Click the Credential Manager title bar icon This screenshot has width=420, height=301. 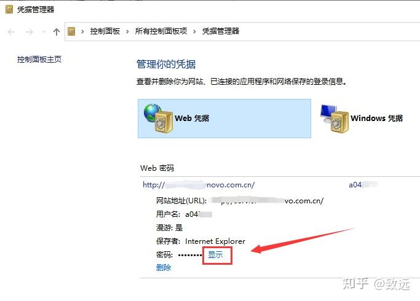[x=9, y=10]
